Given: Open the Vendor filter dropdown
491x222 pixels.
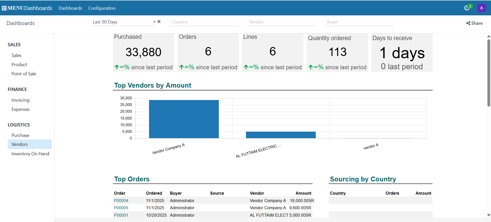Looking at the screenshot, I should click(x=281, y=22).
